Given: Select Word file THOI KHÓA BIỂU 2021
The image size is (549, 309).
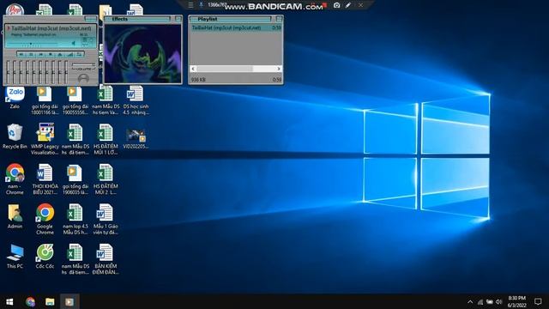Looking at the screenshot, I should (45, 179).
